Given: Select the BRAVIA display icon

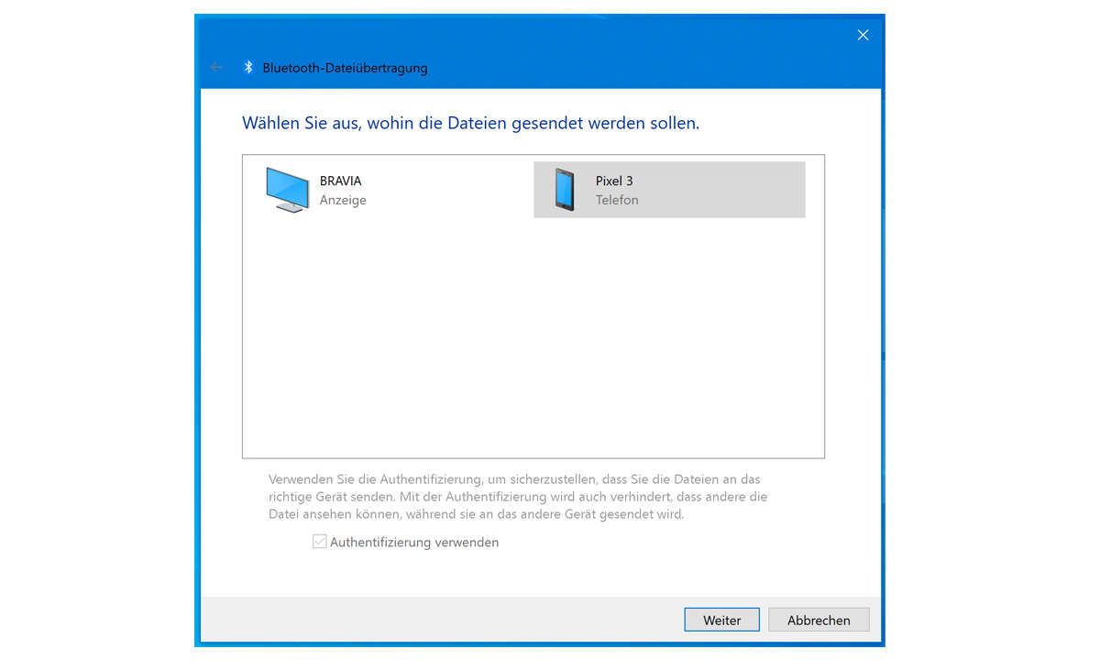Looking at the screenshot, I should pos(287,190).
